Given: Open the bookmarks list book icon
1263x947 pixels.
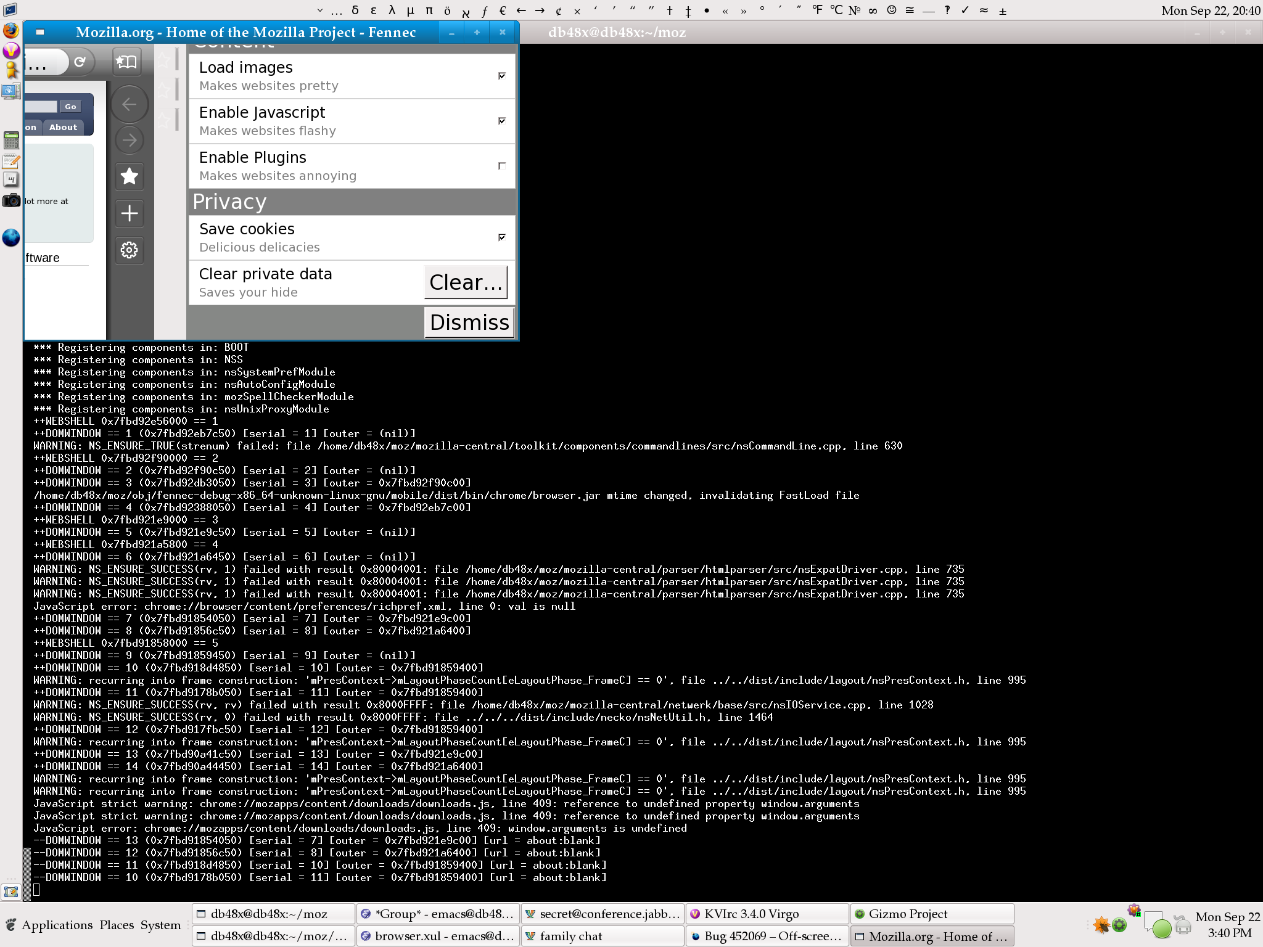Looking at the screenshot, I should tap(126, 62).
